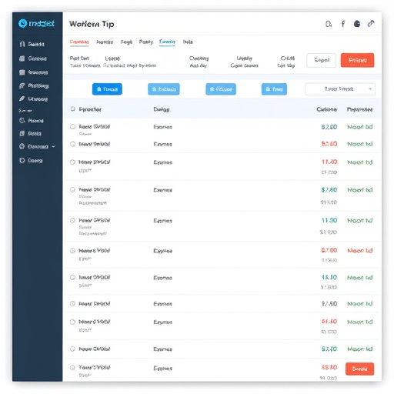Open the third sidebar item with the grid icon
Viewport: 394px width, 394px height.
(33, 72)
